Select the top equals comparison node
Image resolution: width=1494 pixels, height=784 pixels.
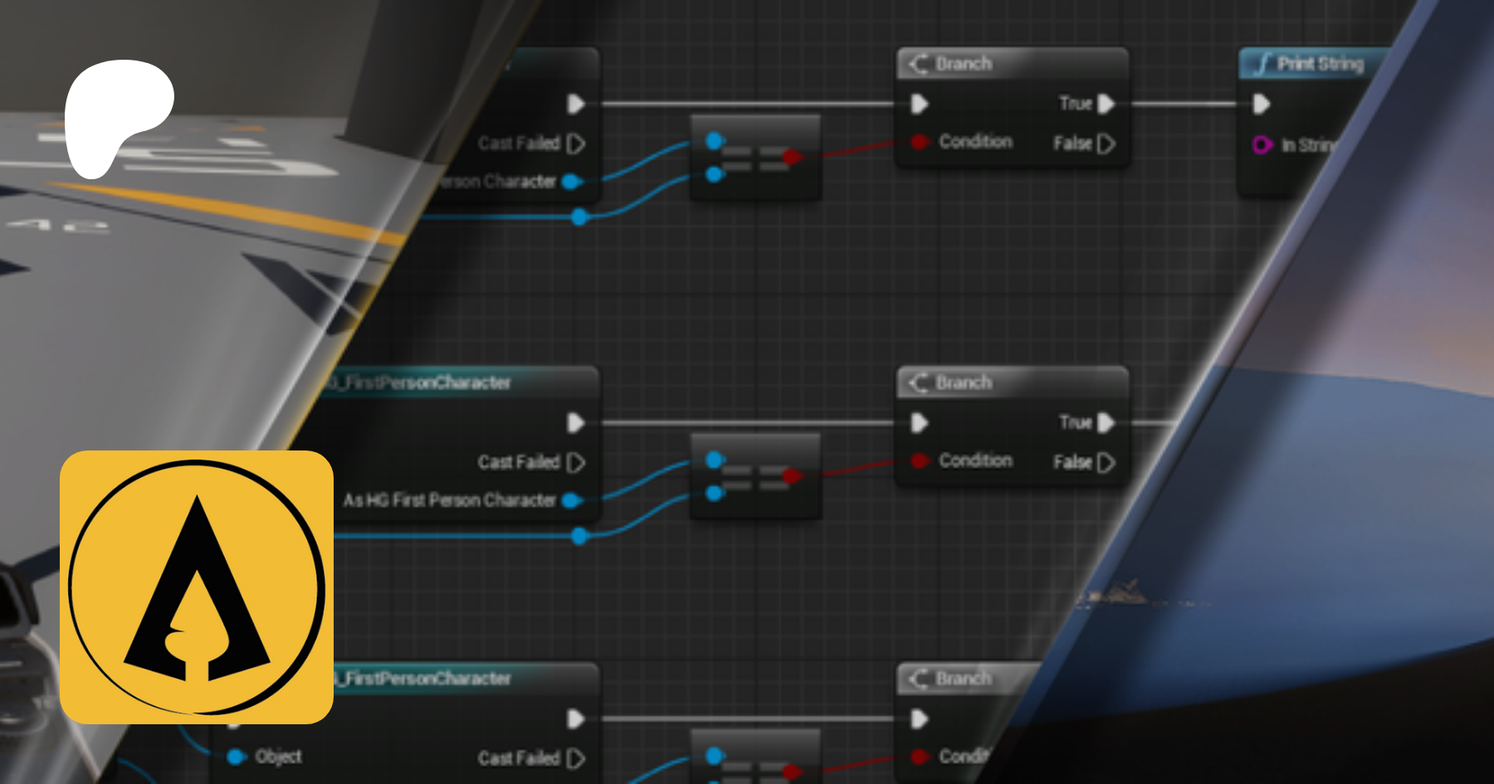pyautogui.click(x=755, y=158)
